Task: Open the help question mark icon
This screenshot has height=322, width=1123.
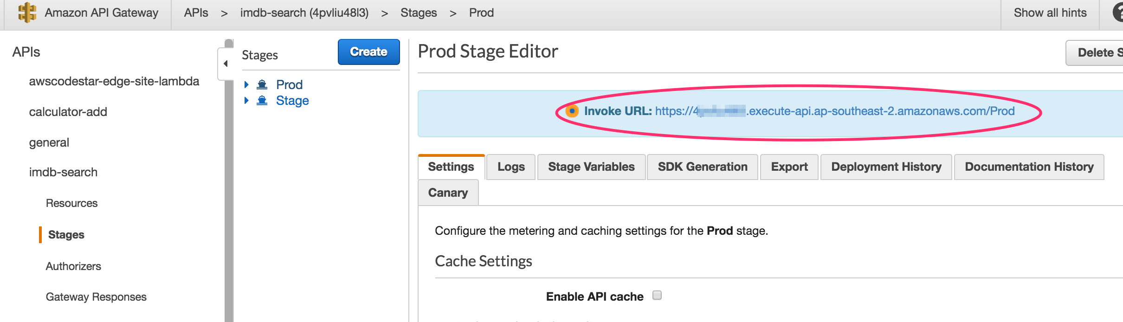Action: point(1118,13)
